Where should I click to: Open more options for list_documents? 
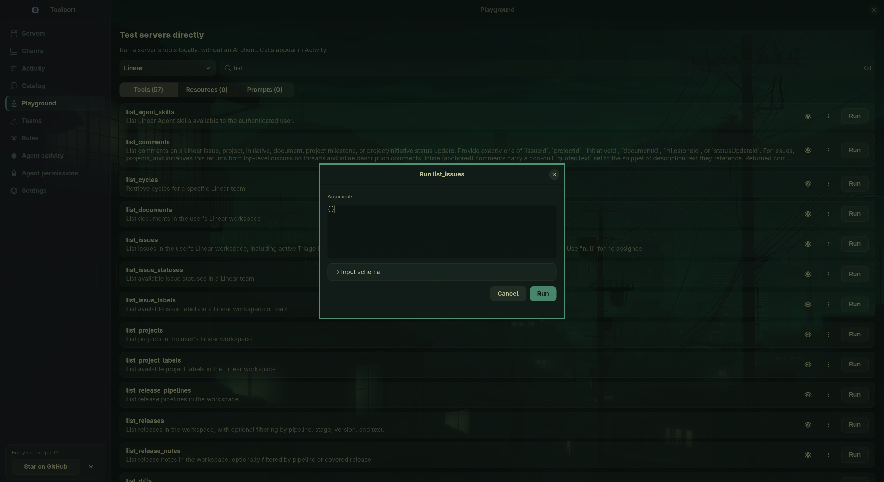828,214
